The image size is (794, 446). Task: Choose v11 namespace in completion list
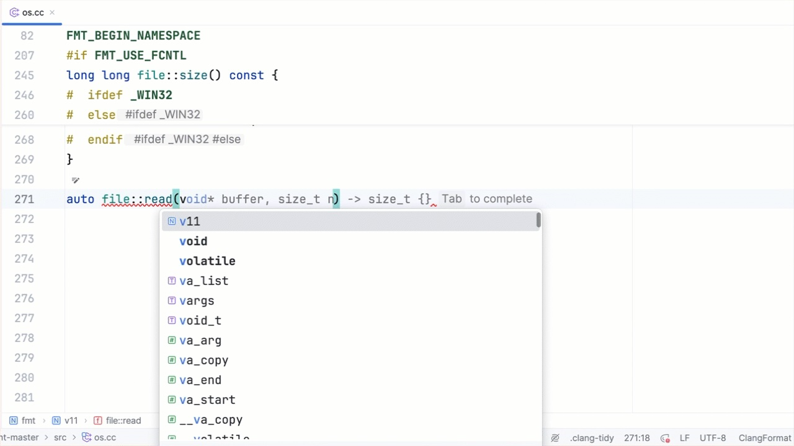point(190,221)
